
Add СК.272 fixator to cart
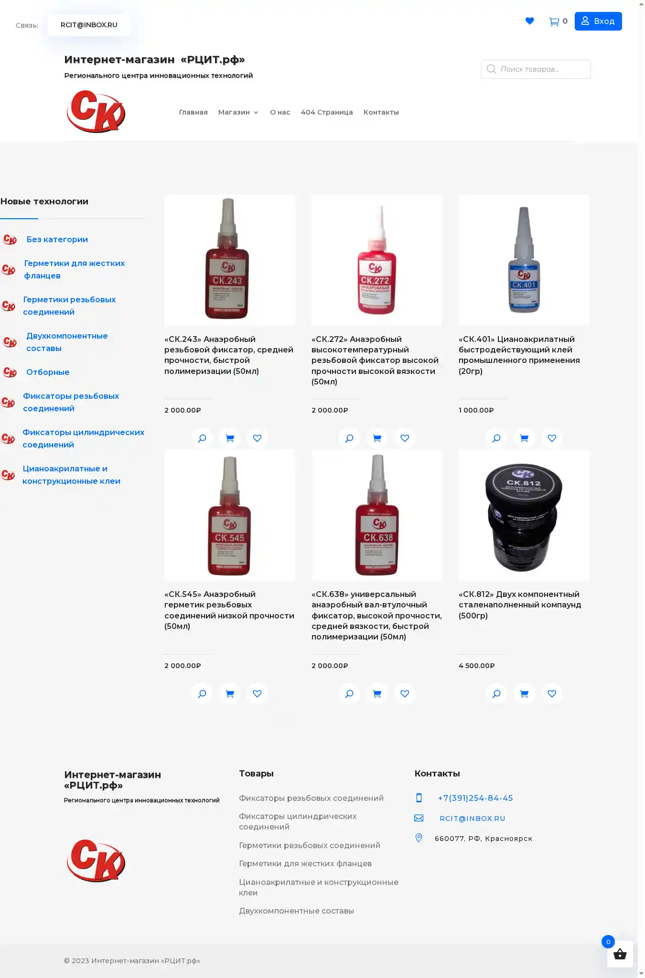click(x=377, y=438)
